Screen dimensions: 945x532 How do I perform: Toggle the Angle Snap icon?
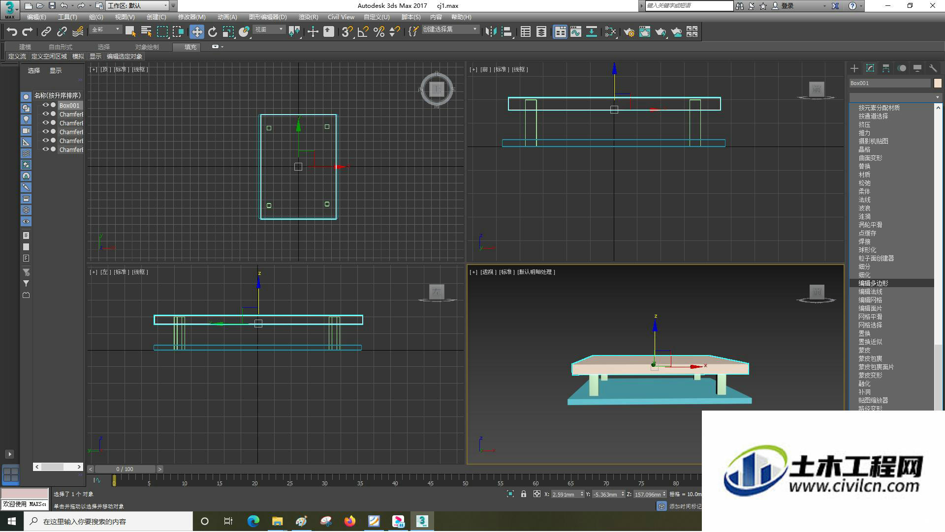tap(363, 32)
